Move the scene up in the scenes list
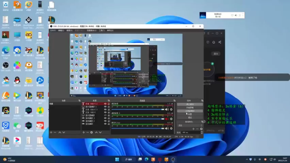Screen dimensions: 290x163 point(59,132)
